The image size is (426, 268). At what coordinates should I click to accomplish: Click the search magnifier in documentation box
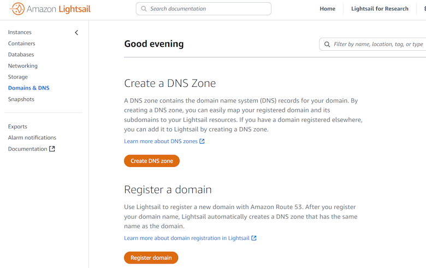pos(144,9)
